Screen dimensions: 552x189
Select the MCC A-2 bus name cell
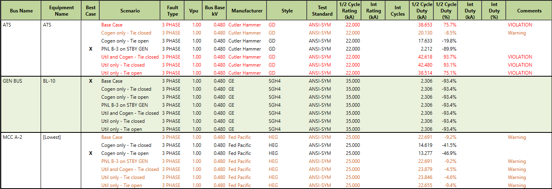point(13,137)
